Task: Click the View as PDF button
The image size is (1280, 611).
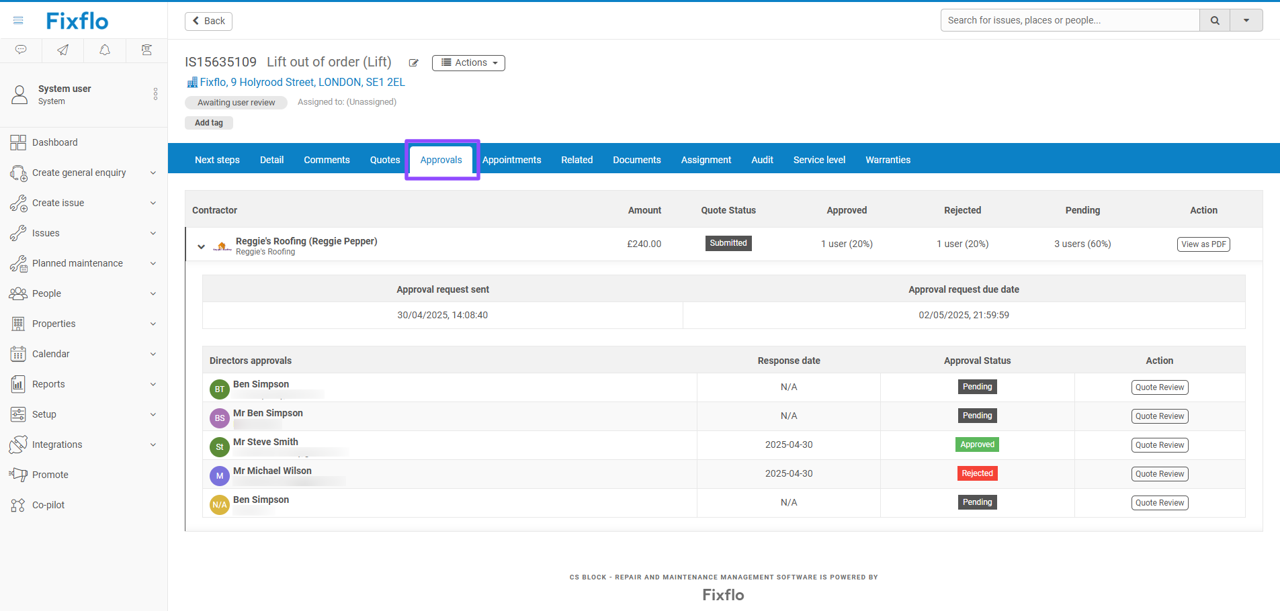Action: coord(1203,244)
